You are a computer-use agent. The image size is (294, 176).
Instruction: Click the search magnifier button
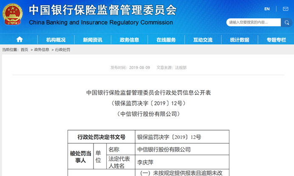pos(286,23)
